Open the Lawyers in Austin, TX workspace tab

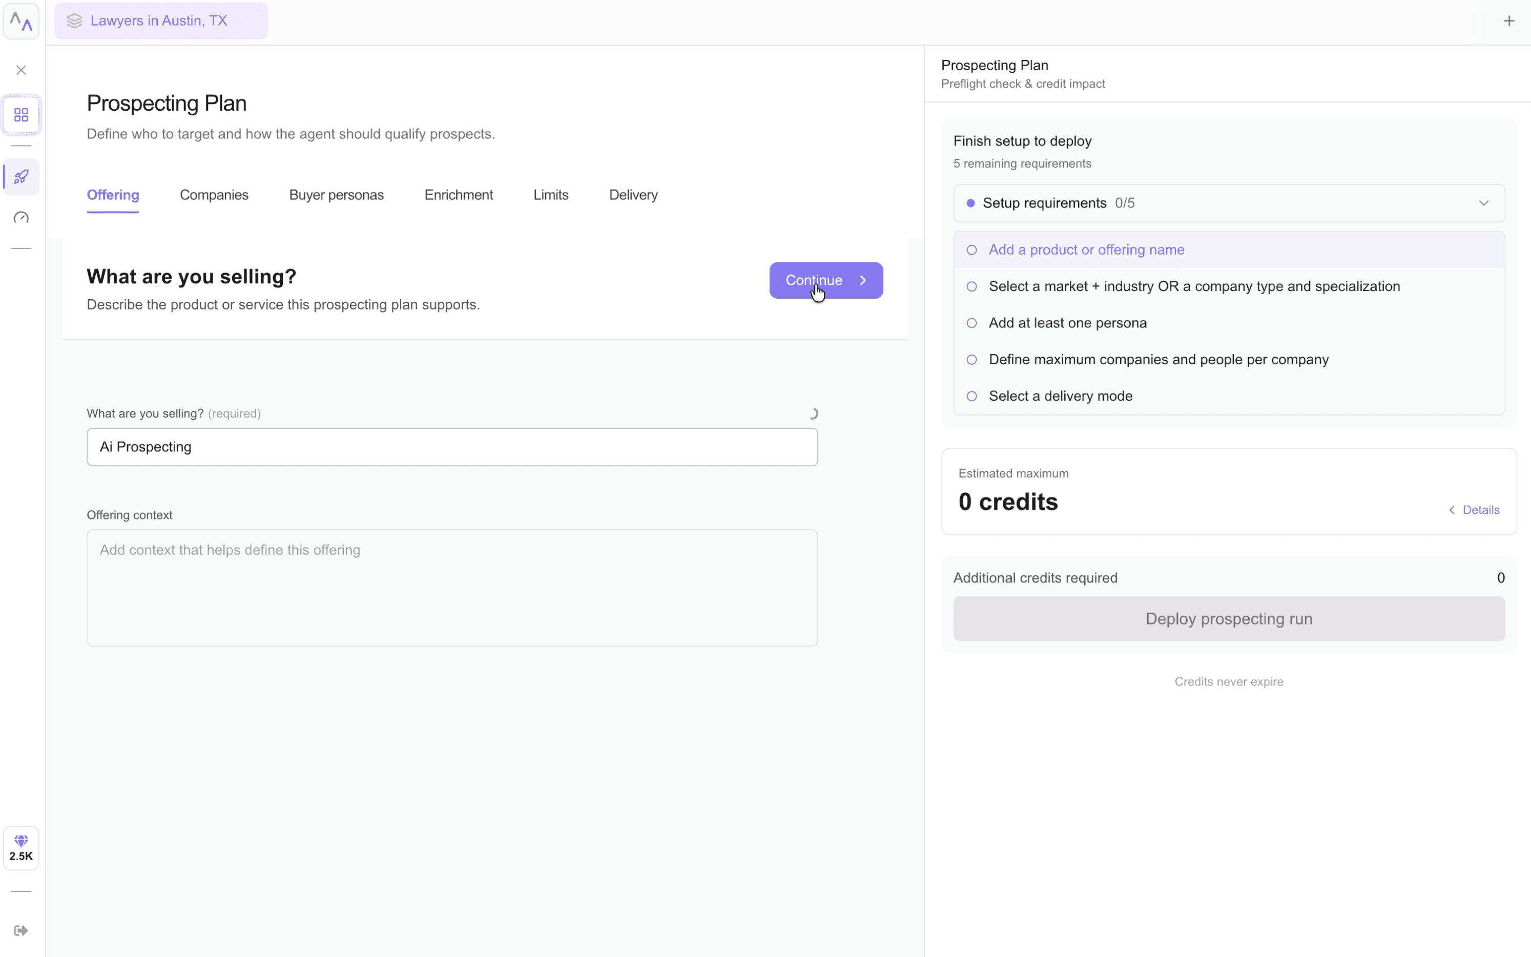pyautogui.click(x=159, y=21)
